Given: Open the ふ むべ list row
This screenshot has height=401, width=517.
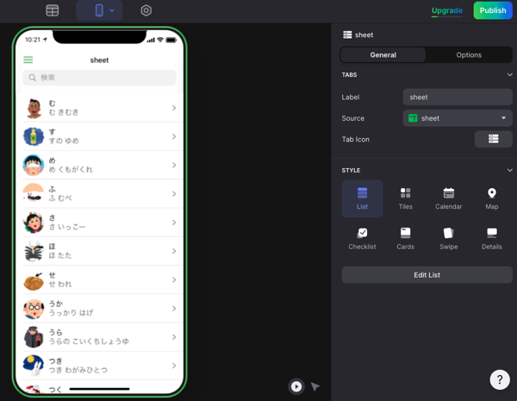Looking at the screenshot, I should click(99, 194).
